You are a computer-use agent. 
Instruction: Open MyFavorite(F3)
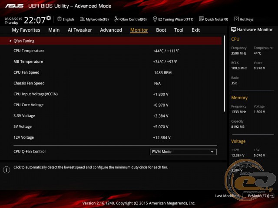97,19
